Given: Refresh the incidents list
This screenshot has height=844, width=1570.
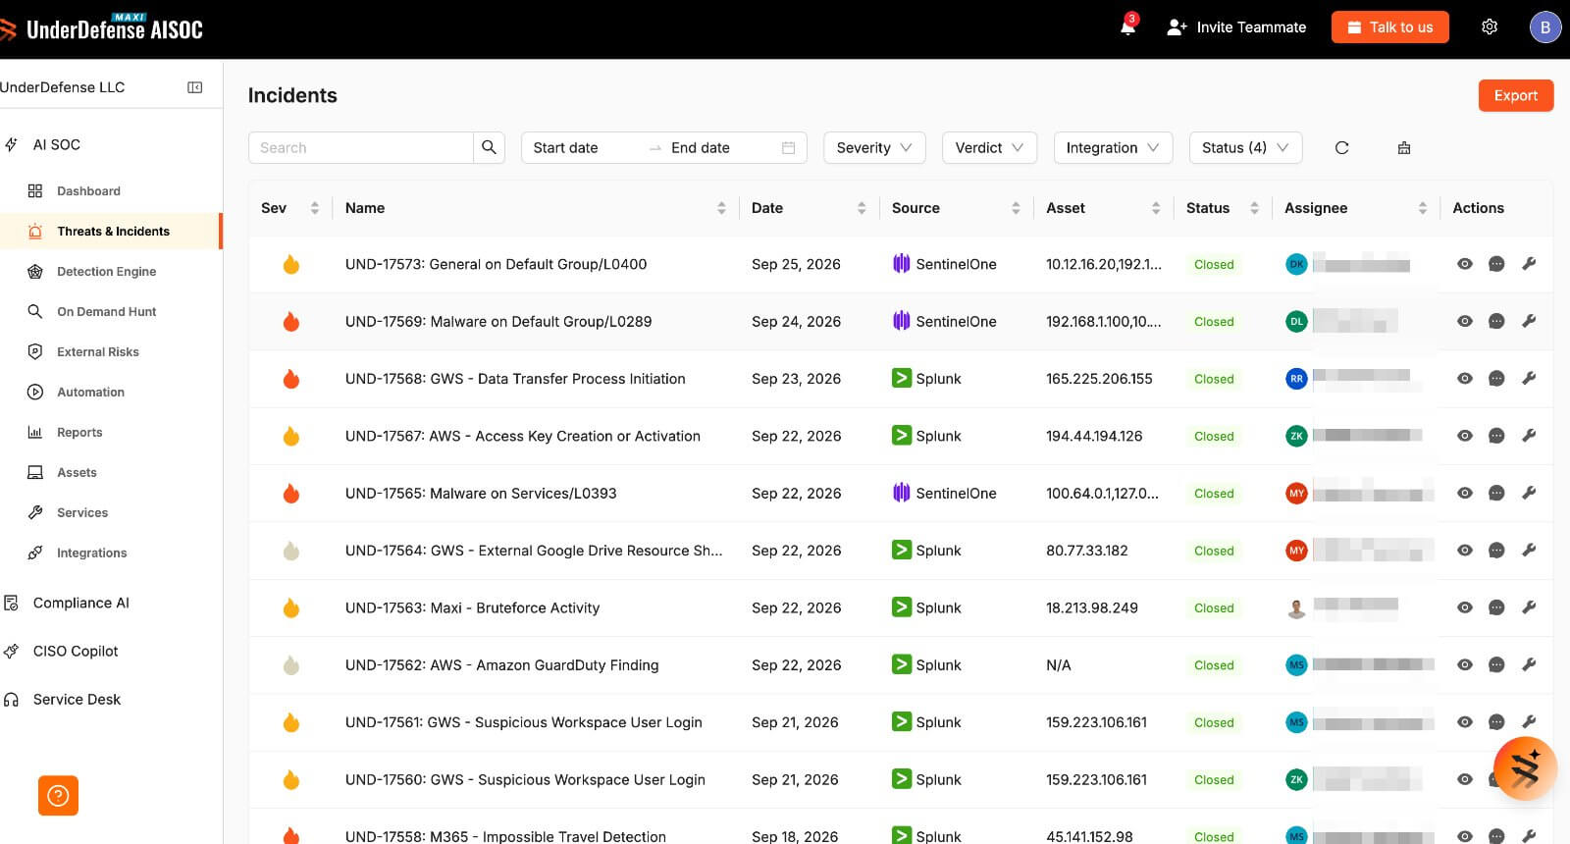Looking at the screenshot, I should click(x=1341, y=147).
